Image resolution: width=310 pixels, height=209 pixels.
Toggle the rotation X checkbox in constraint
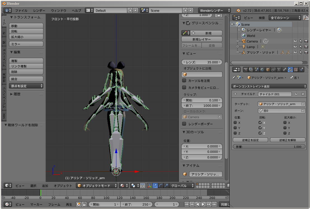pyautogui.click(x=260, y=122)
